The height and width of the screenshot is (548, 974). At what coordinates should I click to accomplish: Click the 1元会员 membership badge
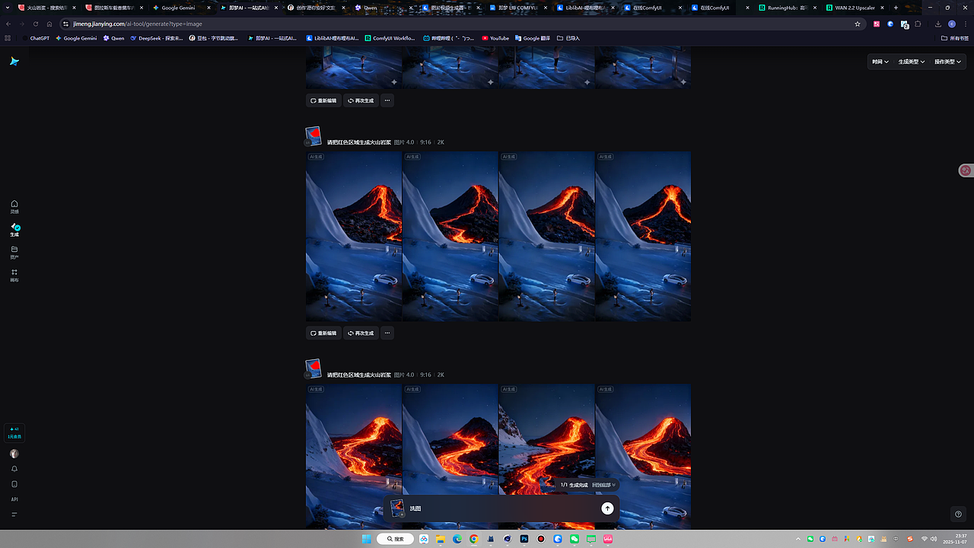click(x=14, y=432)
